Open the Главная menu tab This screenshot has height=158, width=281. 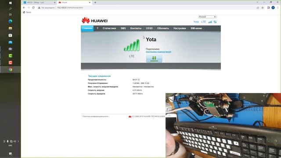[x=87, y=28]
